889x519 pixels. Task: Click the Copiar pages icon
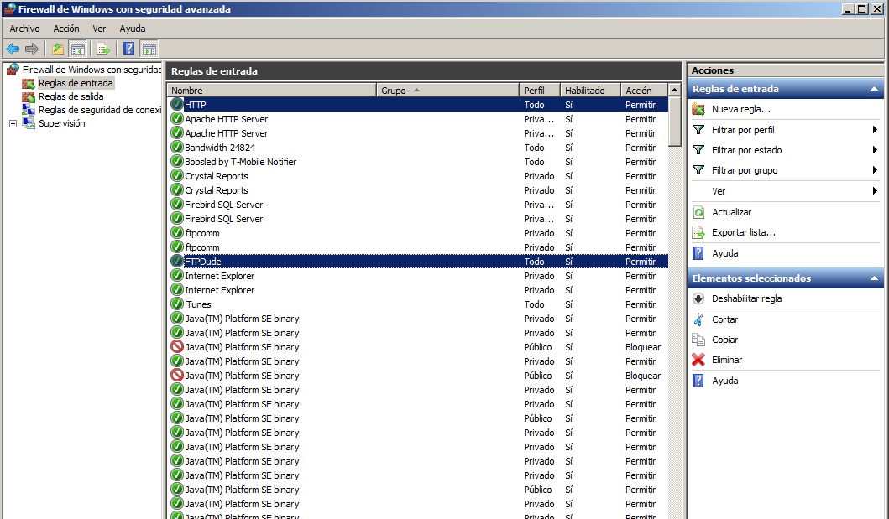point(698,340)
